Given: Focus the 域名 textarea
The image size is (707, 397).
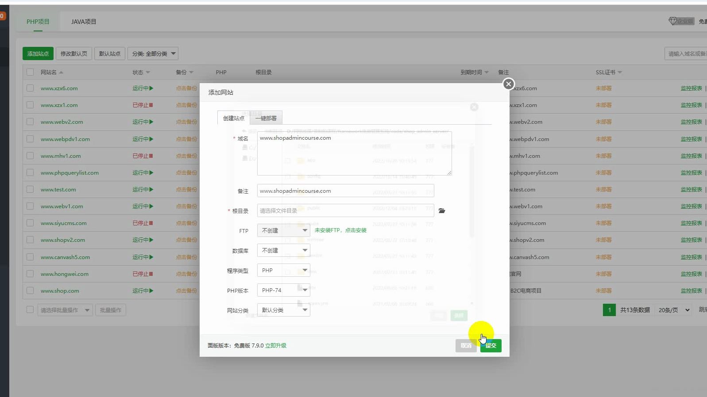Looking at the screenshot, I should 355,153.
